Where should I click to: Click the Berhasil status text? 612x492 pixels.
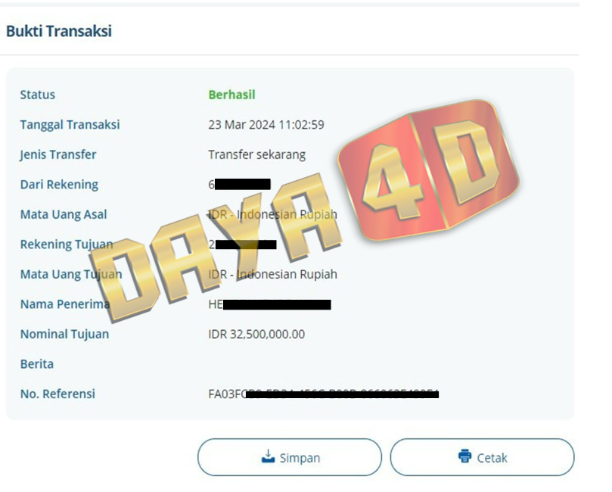[x=231, y=95]
